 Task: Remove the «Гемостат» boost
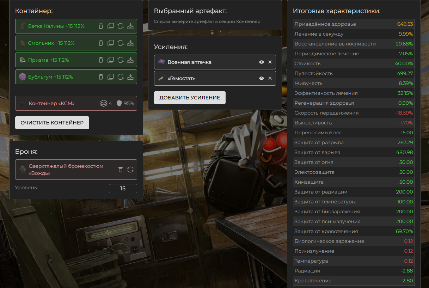pyautogui.click(x=270, y=78)
